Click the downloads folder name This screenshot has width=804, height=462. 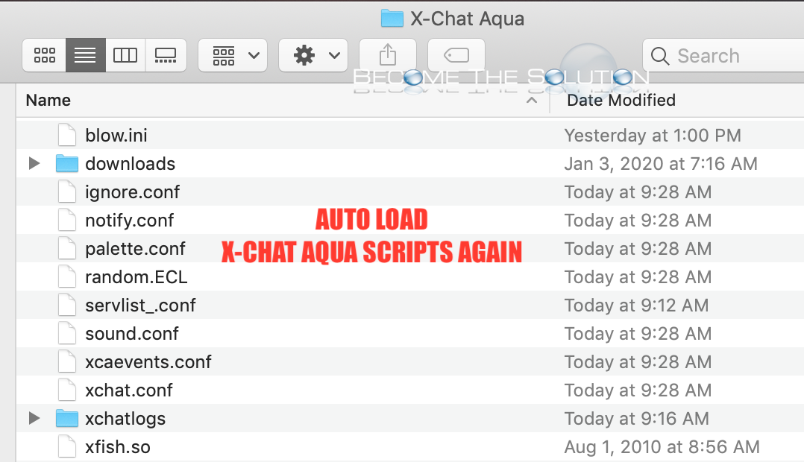(x=131, y=163)
